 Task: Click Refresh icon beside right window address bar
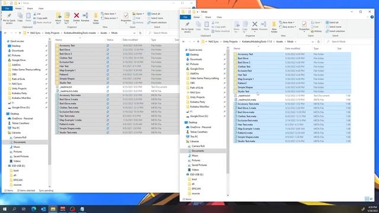[319, 41]
